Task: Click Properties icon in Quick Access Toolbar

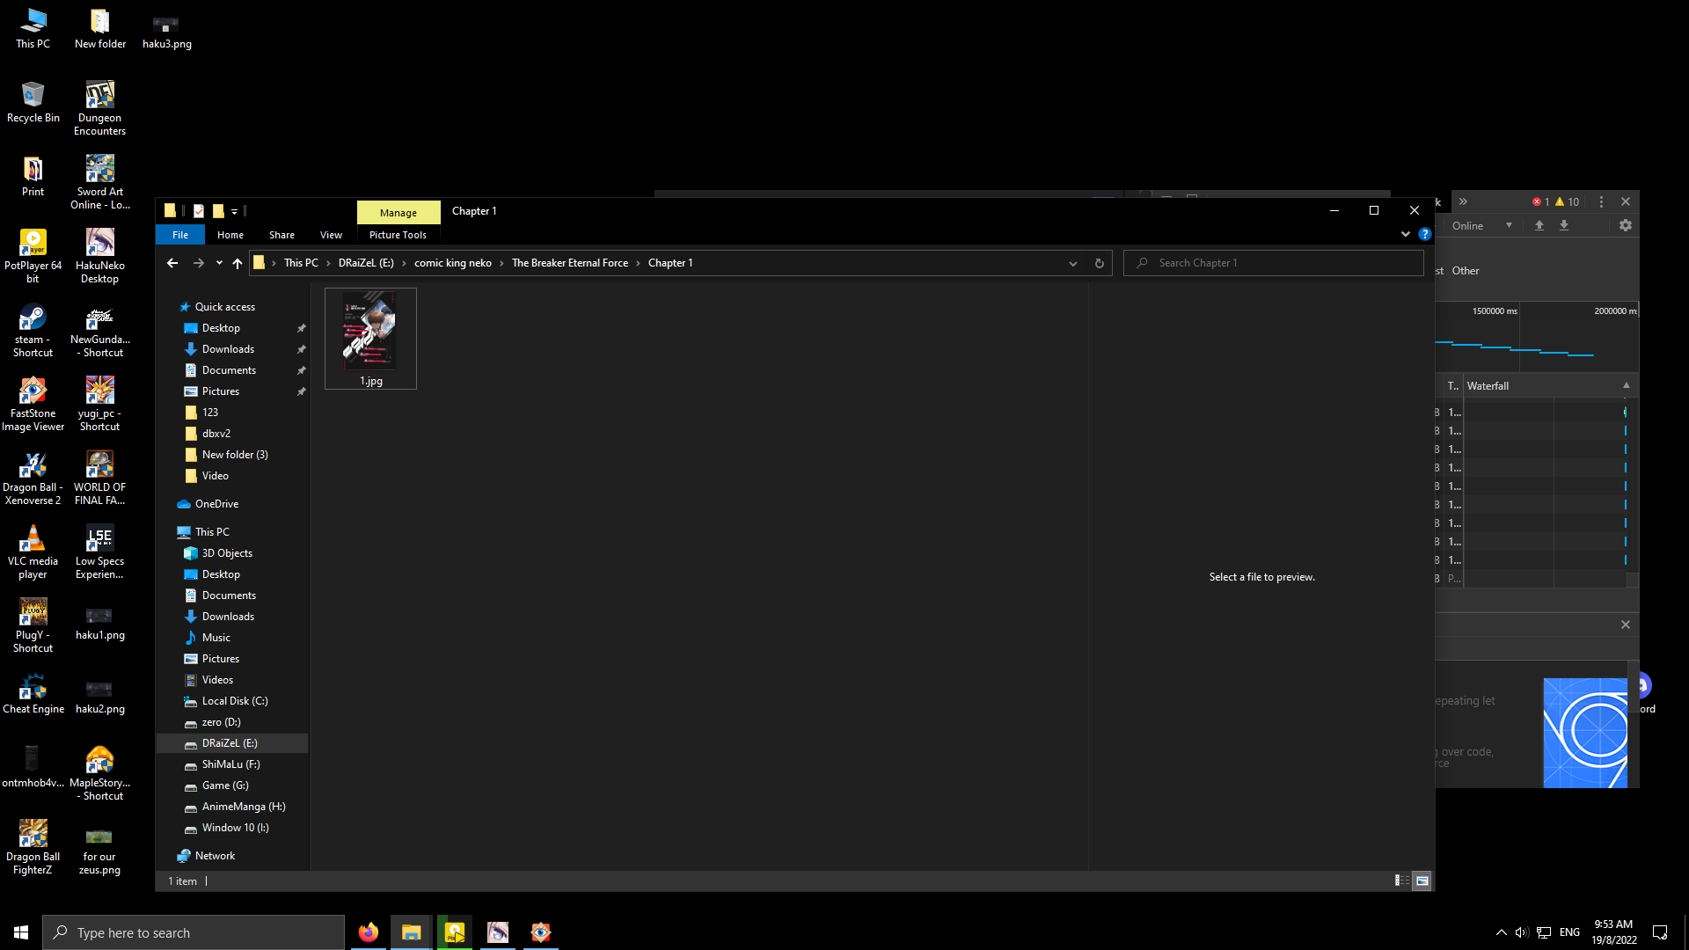Action: (199, 211)
